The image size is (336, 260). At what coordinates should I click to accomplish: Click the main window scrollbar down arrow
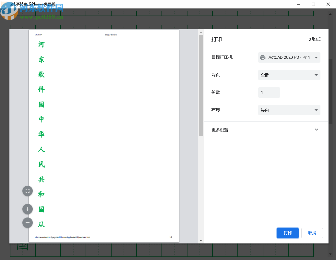(x=330, y=254)
